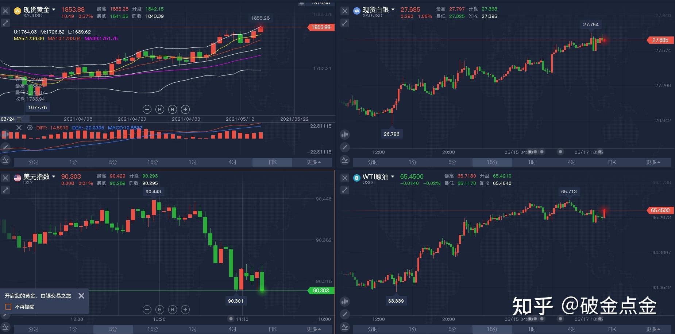
Task: Open the 现货白银 symbol dropdown
Action: pos(393,9)
